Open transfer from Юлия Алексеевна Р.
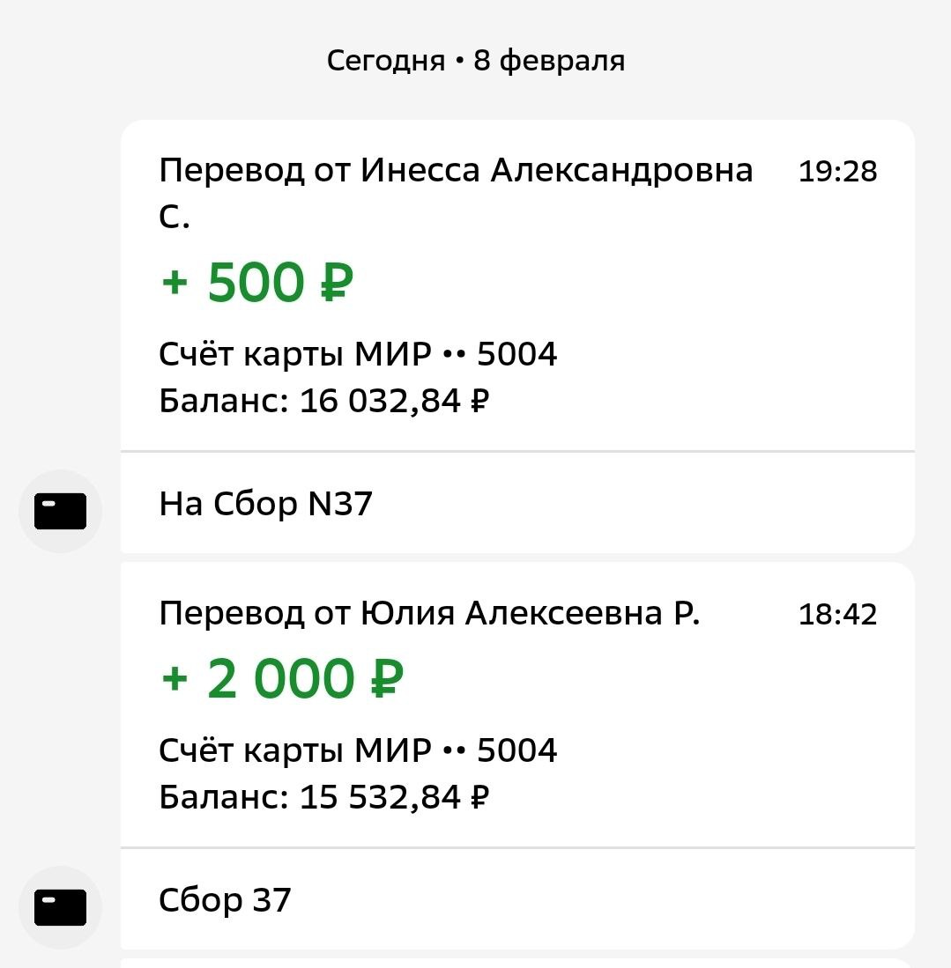The height and width of the screenshot is (968, 951). pos(429,614)
